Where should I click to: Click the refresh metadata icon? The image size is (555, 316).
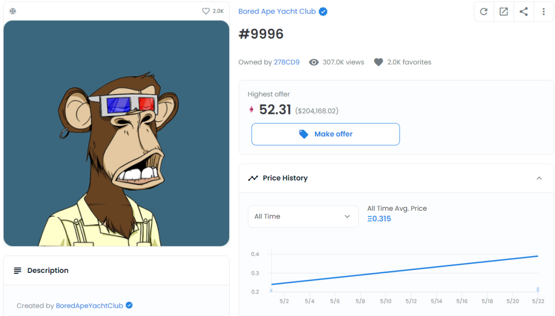pyautogui.click(x=484, y=12)
